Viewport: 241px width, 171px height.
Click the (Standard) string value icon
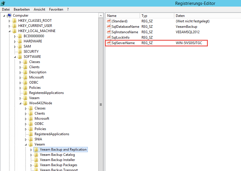pyautogui.click(x=109, y=21)
